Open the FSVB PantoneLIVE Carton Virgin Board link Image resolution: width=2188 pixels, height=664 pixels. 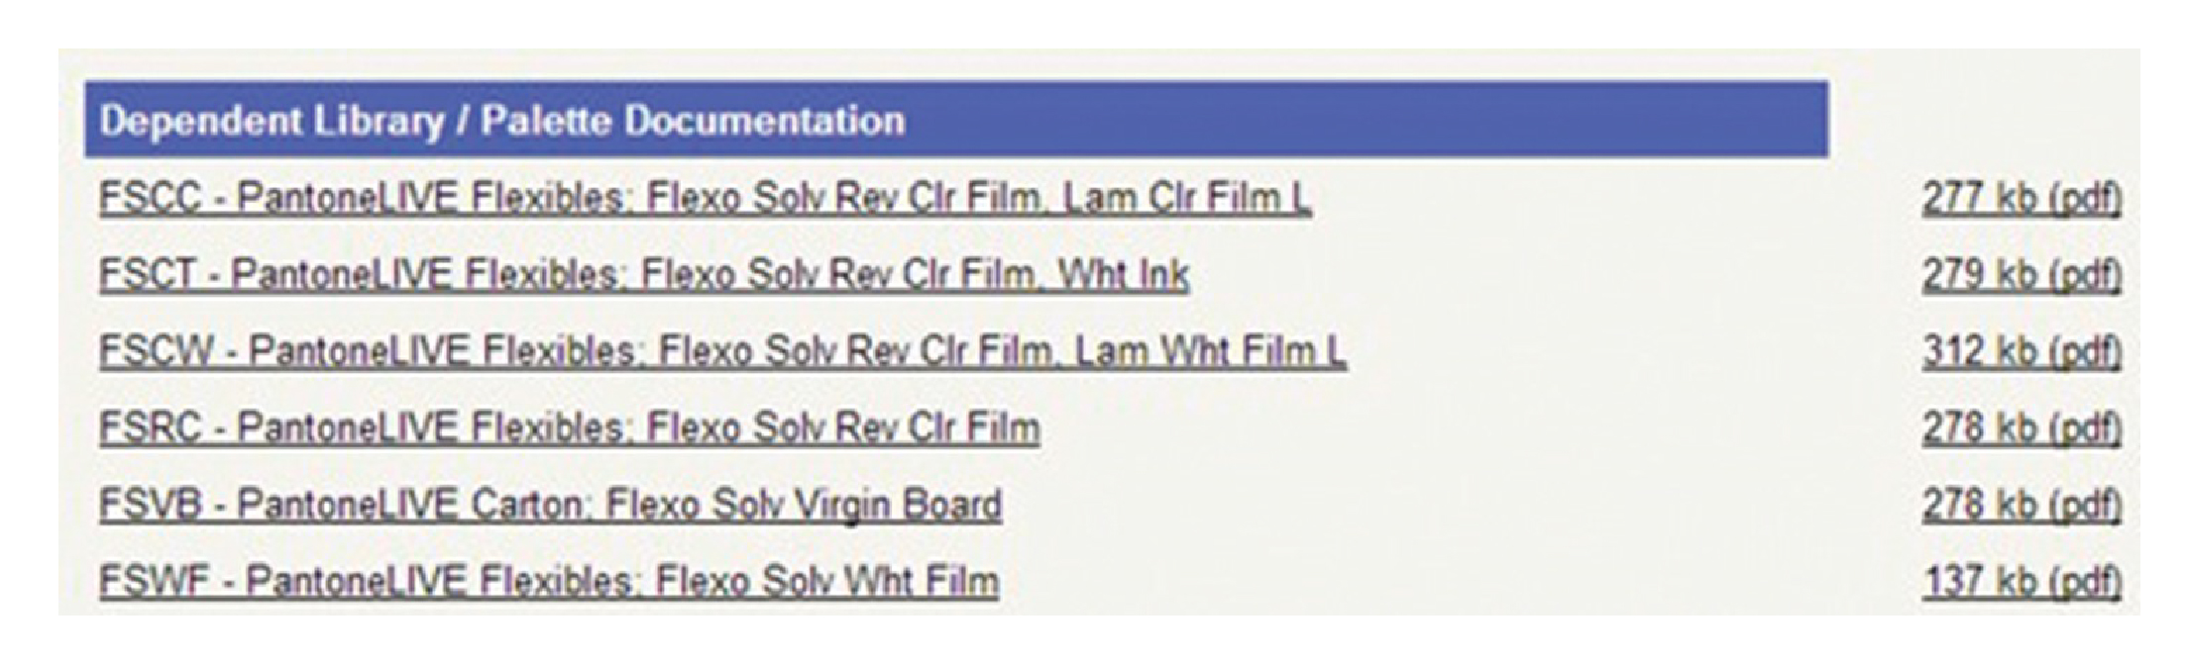550,505
